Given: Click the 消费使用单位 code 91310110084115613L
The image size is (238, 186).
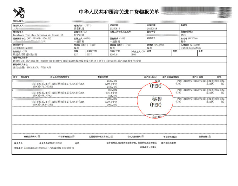Looking at the screenshot, I should pos(39,39).
